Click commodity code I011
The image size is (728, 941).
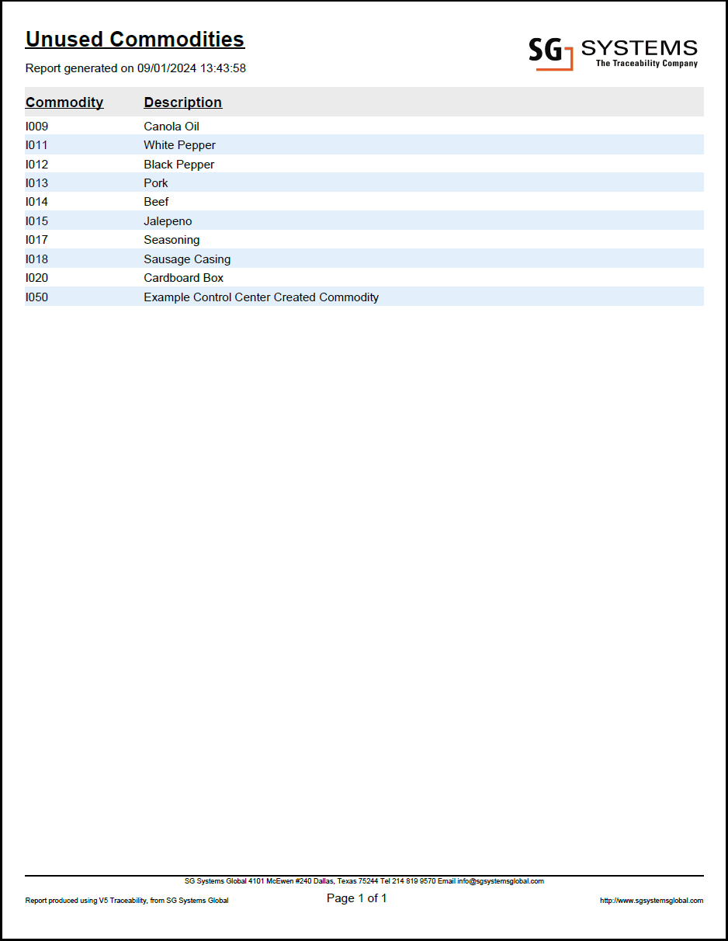[36, 144]
